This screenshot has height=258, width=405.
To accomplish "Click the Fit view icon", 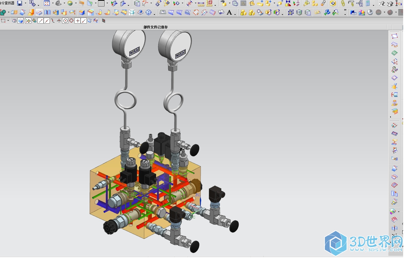I will tap(47, 3).
